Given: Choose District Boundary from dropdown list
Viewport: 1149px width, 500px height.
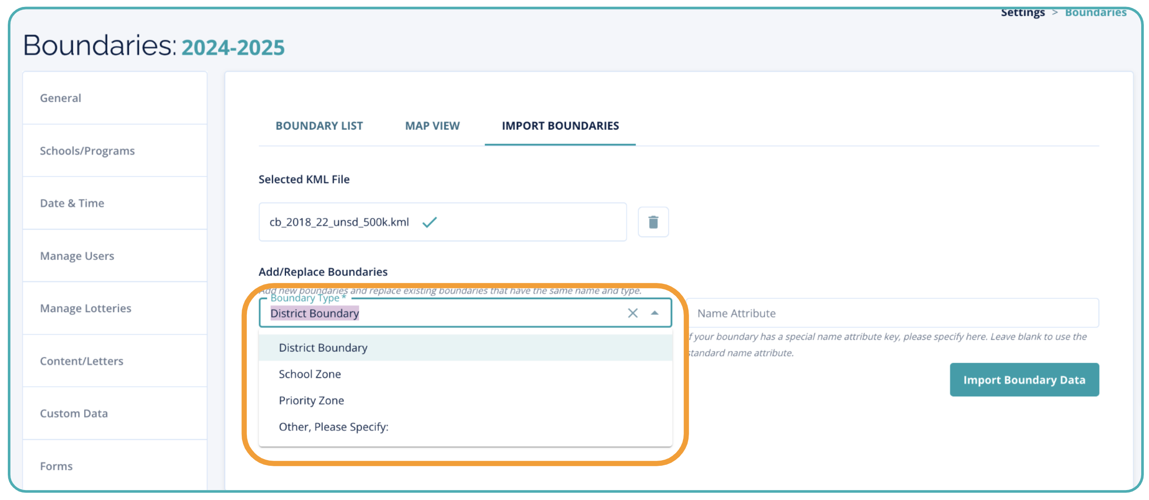Looking at the screenshot, I should [x=323, y=347].
